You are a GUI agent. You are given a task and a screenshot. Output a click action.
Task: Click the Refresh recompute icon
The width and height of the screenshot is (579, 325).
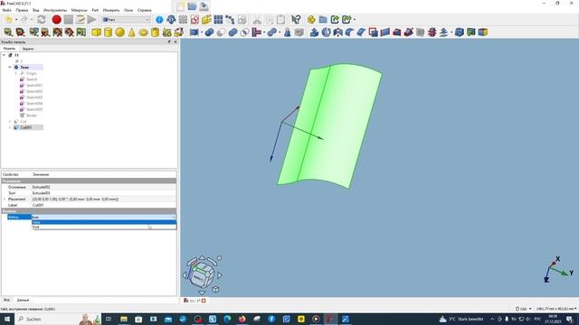tap(42, 20)
